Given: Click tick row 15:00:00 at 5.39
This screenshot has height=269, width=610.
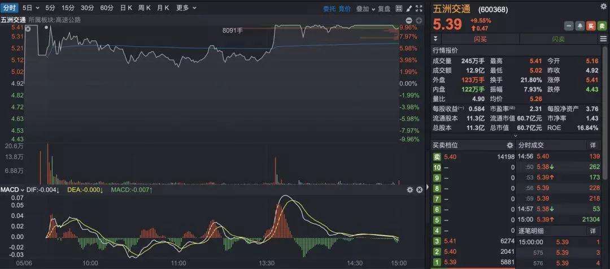Looking at the screenshot, I should (x=559, y=242).
